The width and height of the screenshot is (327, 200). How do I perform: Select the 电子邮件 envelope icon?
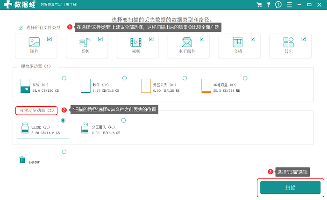pos(187,42)
